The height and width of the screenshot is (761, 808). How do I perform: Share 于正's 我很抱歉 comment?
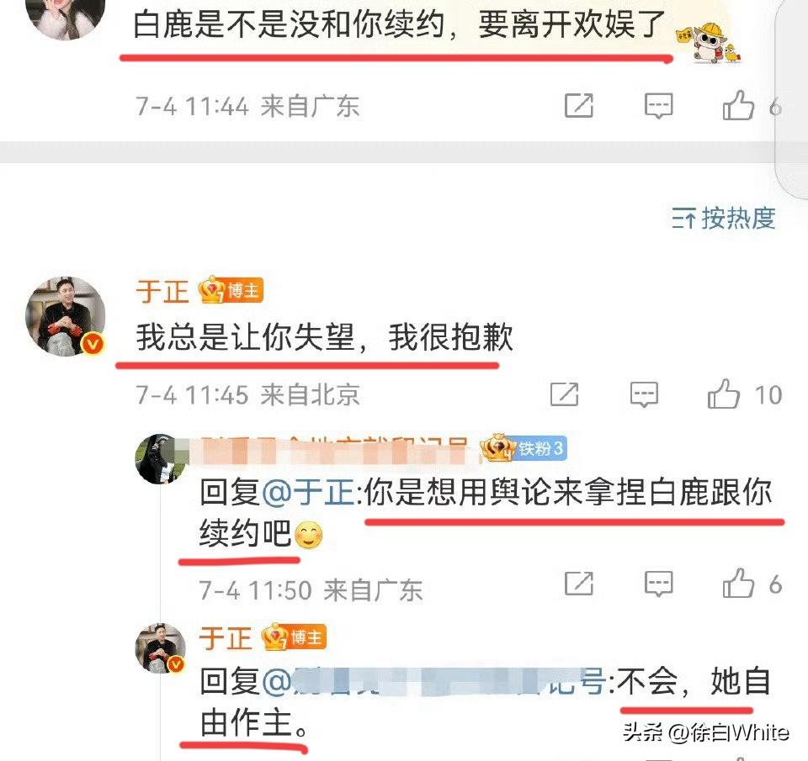[564, 395]
